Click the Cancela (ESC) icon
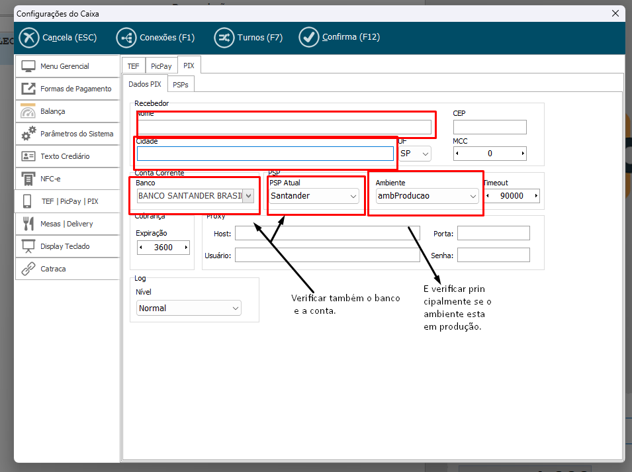 [x=29, y=38]
